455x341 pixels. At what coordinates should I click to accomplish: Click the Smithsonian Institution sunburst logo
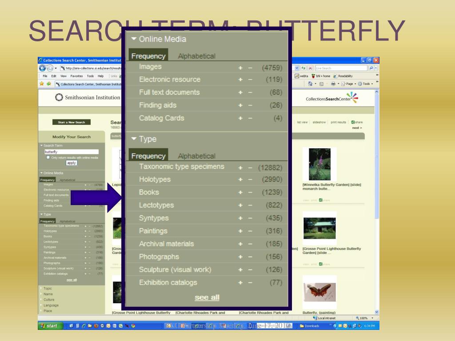click(59, 97)
